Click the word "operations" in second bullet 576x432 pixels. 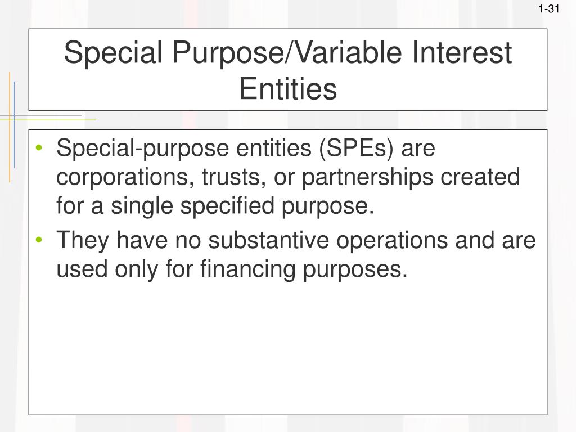(x=392, y=241)
